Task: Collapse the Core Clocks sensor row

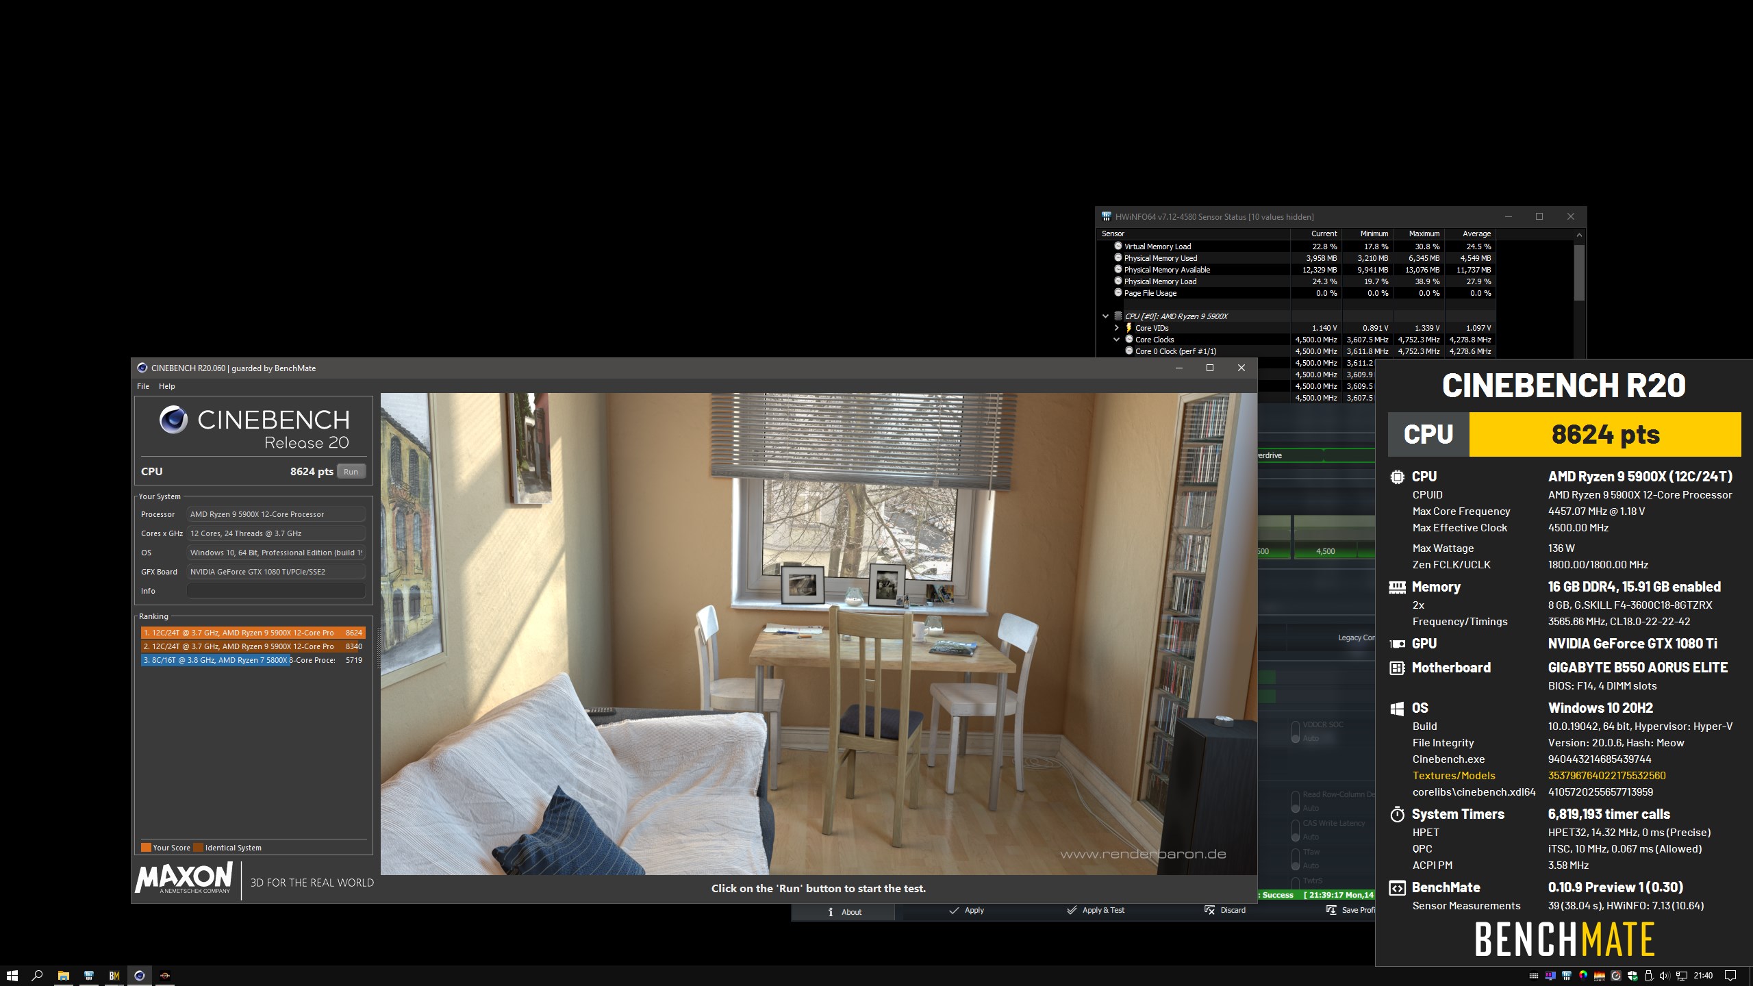Action: (x=1116, y=340)
